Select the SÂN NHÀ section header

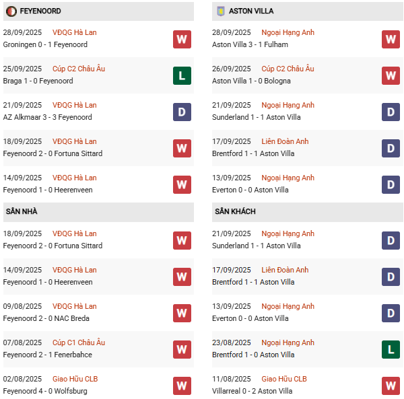coord(22,211)
